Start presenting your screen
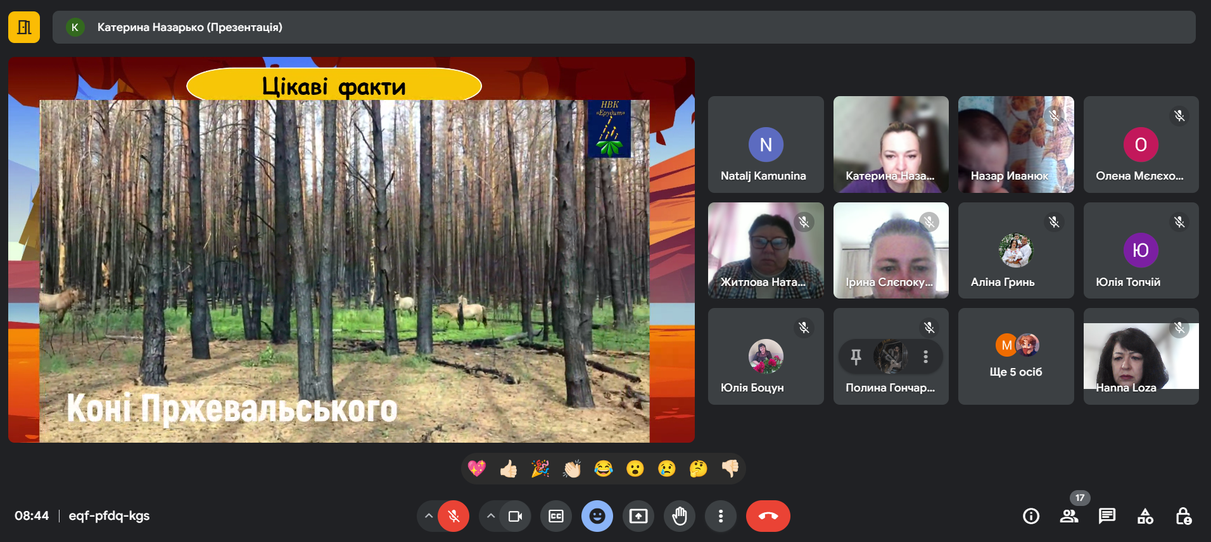The image size is (1211, 542). click(638, 516)
